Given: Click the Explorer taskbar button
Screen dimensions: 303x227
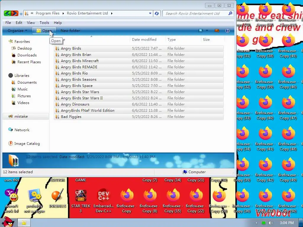Looking at the screenshot, I should 24,223.
